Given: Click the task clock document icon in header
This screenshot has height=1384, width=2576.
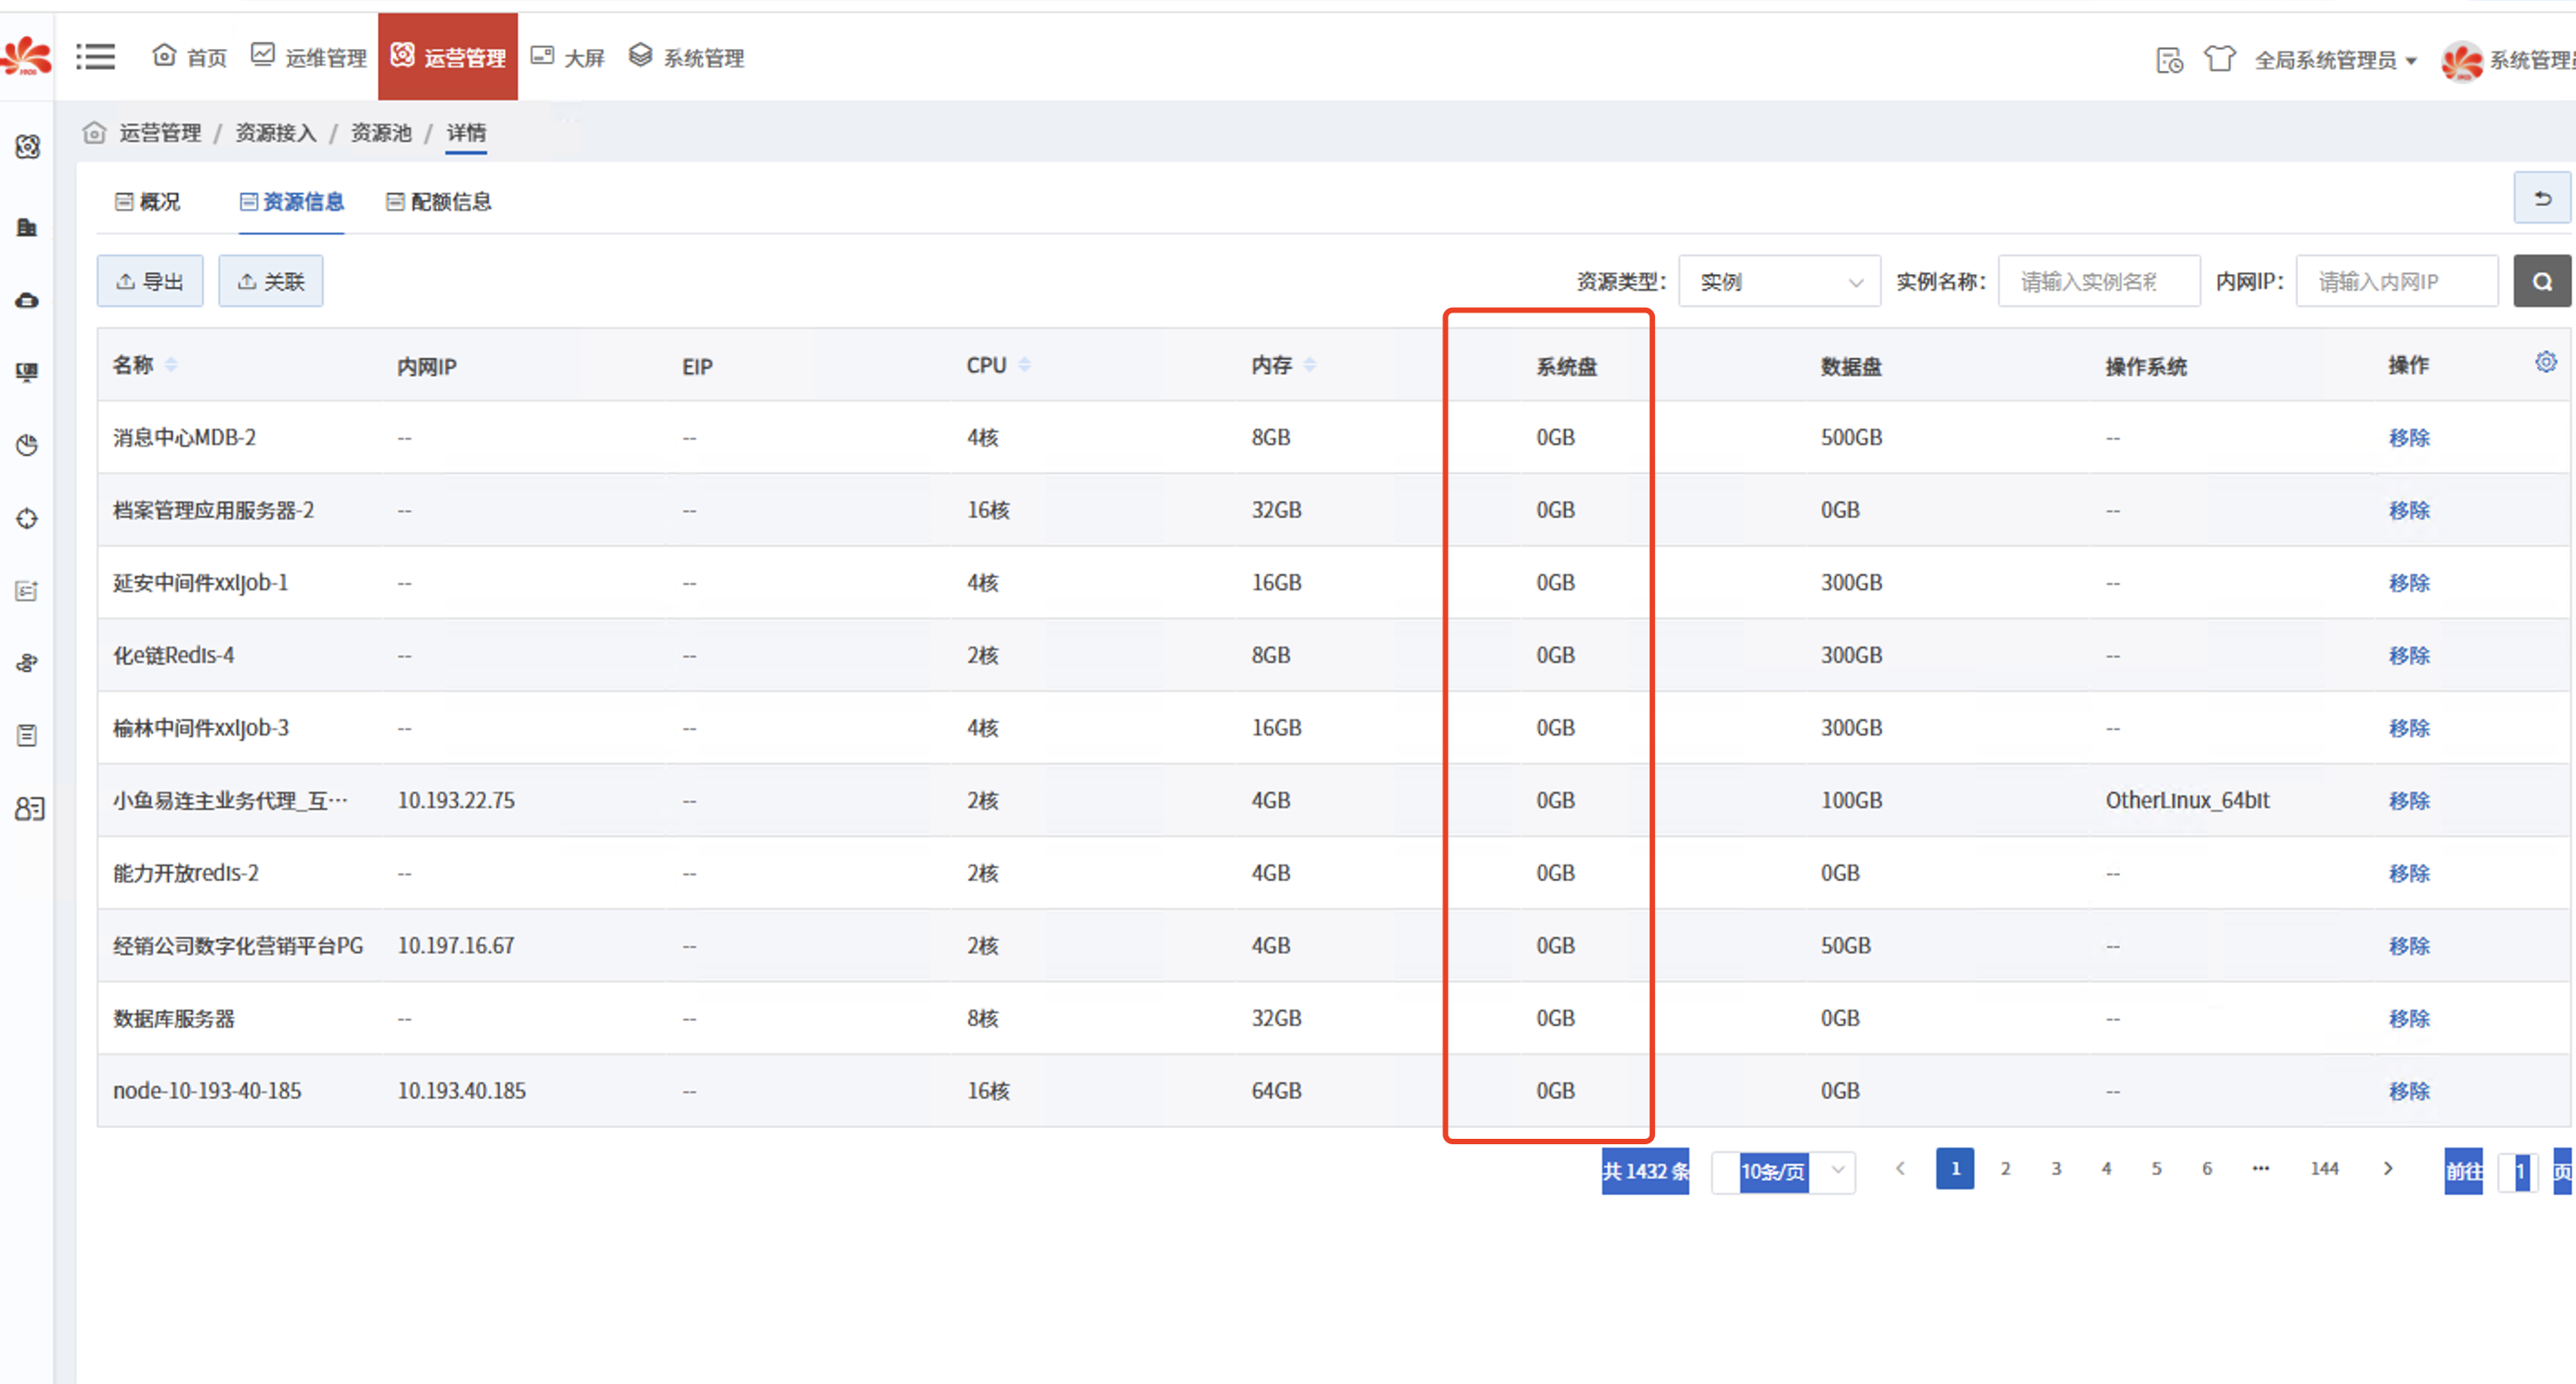Looking at the screenshot, I should click(x=2168, y=60).
